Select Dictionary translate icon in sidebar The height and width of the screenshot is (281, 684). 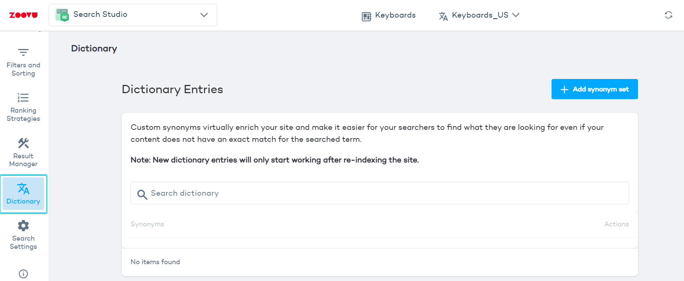23,189
